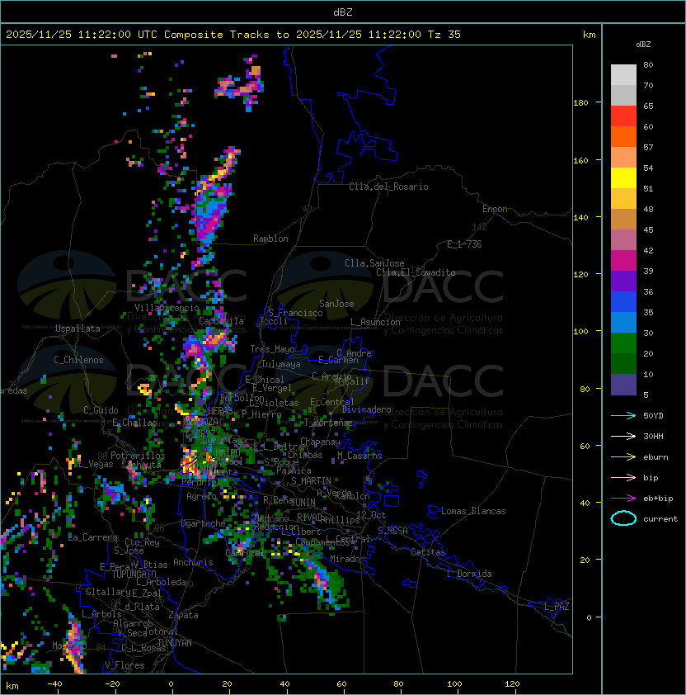The width and height of the screenshot is (686, 695).
Task: Click the 'dBZ' title at the top
Action: (x=343, y=12)
